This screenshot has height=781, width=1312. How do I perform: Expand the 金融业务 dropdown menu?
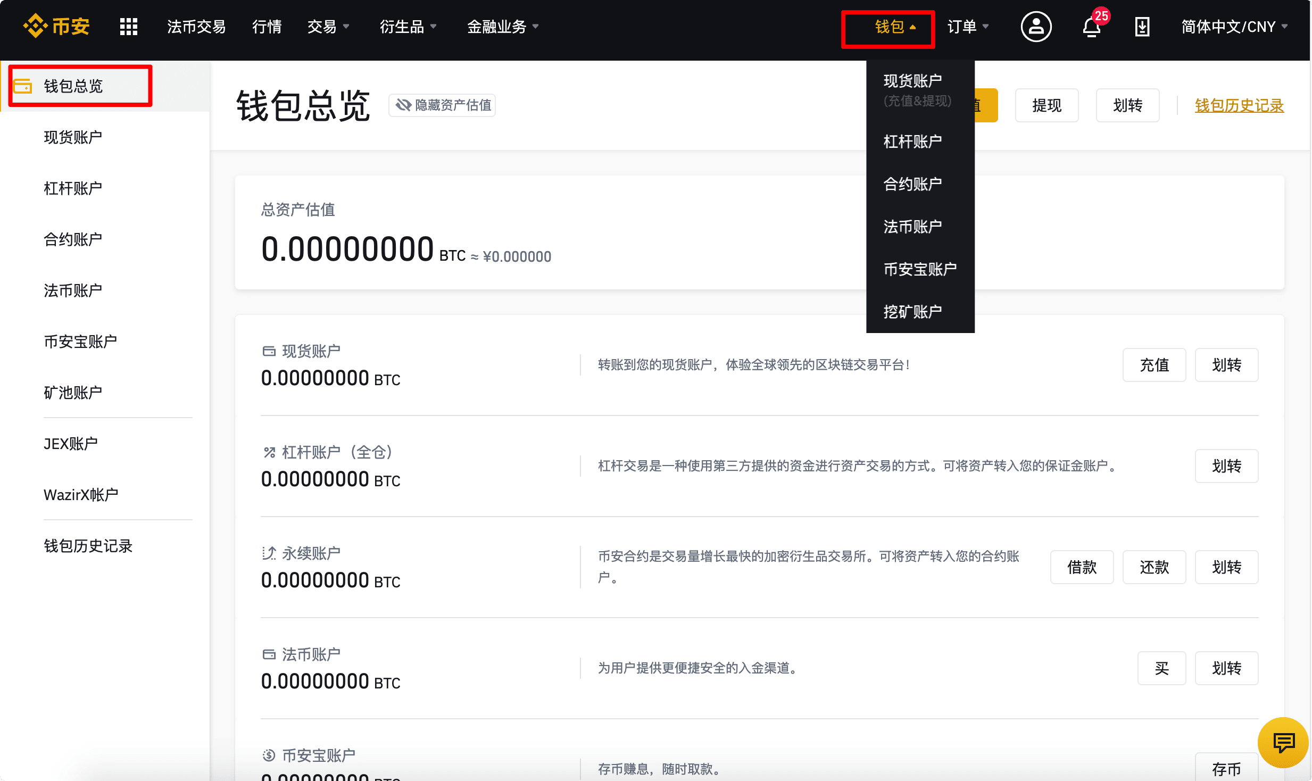(x=503, y=26)
